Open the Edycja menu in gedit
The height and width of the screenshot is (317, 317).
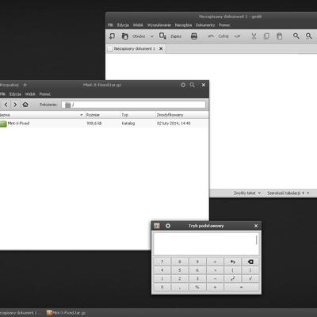[123, 25]
